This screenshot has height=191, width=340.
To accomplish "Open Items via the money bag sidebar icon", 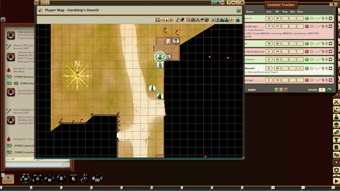I will point(336,117).
